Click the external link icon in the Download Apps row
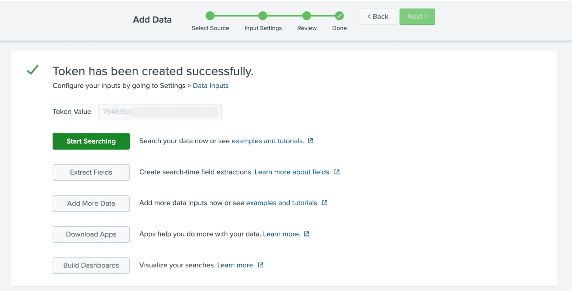The image size is (572, 291). tap(306, 234)
